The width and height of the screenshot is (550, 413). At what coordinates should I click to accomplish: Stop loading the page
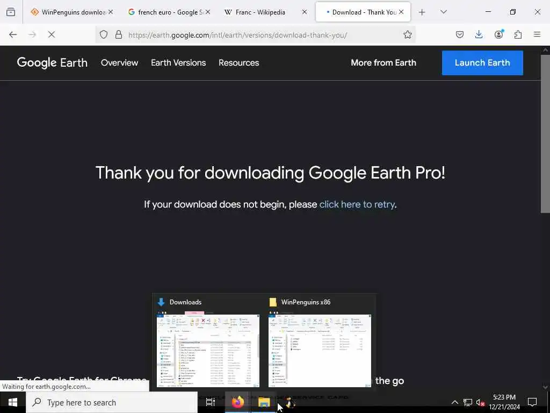click(x=52, y=34)
